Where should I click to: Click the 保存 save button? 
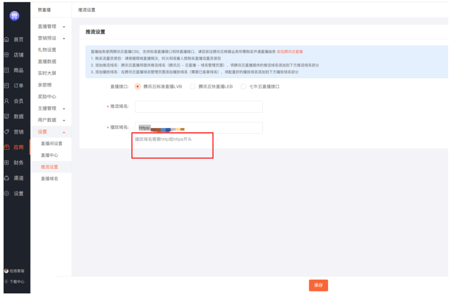pyautogui.click(x=318, y=285)
